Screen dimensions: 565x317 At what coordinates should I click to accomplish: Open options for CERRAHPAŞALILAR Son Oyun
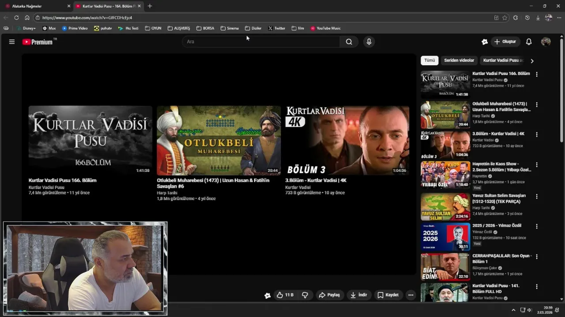pyautogui.click(x=537, y=256)
